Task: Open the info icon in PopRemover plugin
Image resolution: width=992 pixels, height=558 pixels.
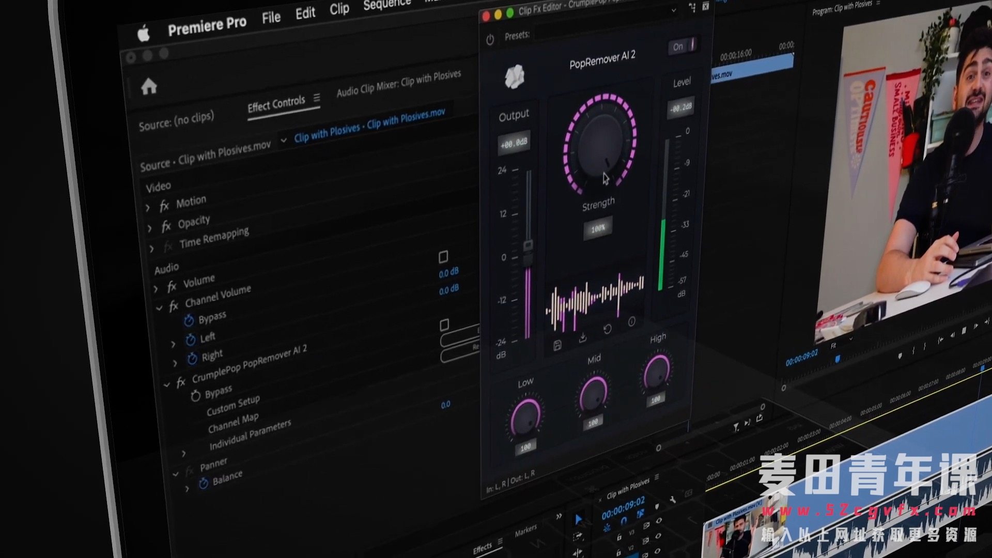Action: pyautogui.click(x=631, y=322)
